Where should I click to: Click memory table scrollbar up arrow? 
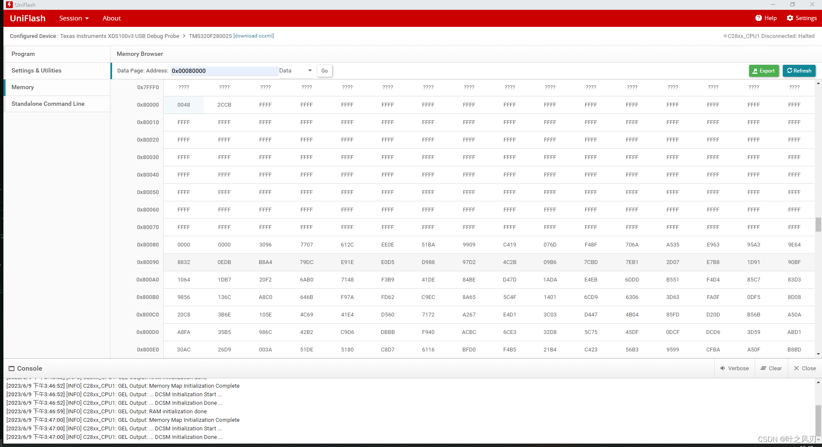pyautogui.click(x=818, y=83)
